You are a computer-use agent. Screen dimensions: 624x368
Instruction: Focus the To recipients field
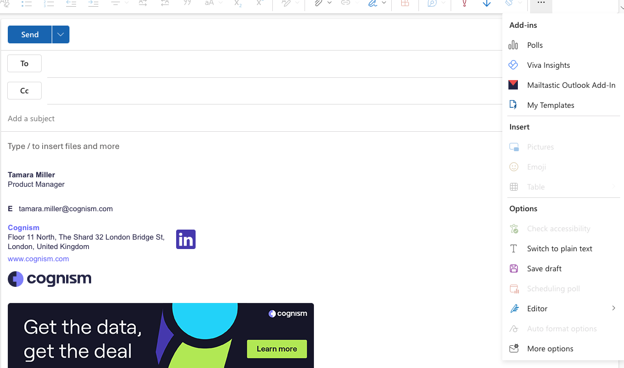[x=274, y=64]
